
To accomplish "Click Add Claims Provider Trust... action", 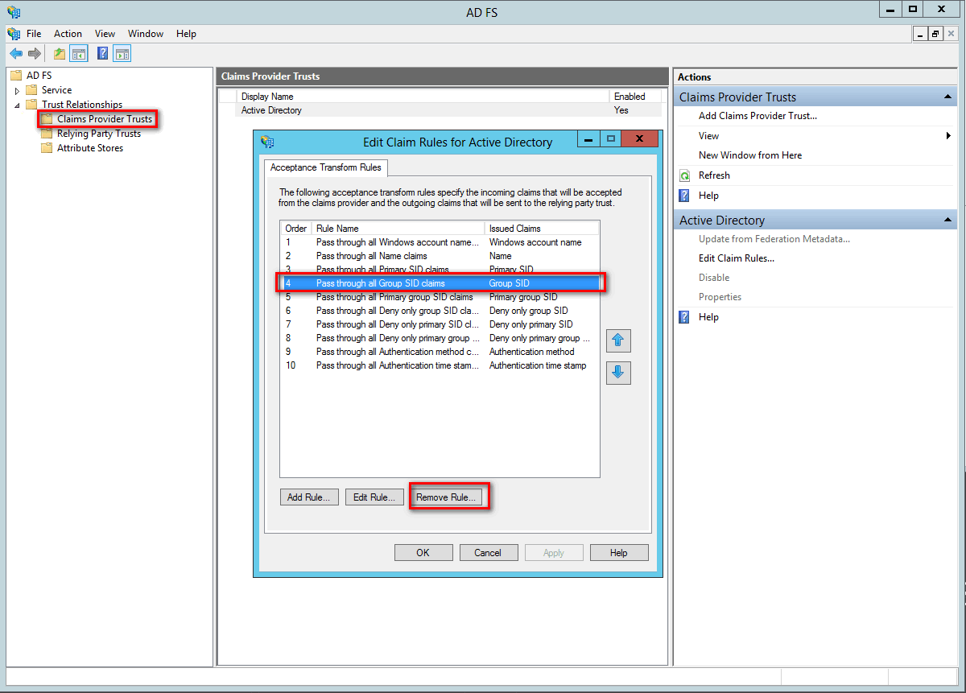I will tap(758, 116).
